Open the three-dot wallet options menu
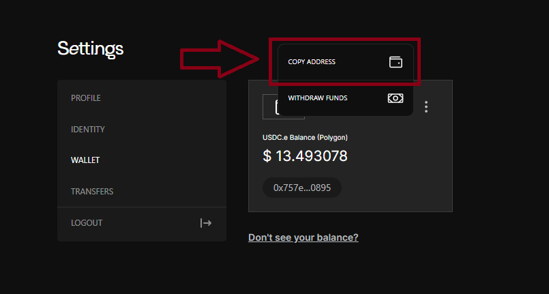549x294 pixels. 426,106
